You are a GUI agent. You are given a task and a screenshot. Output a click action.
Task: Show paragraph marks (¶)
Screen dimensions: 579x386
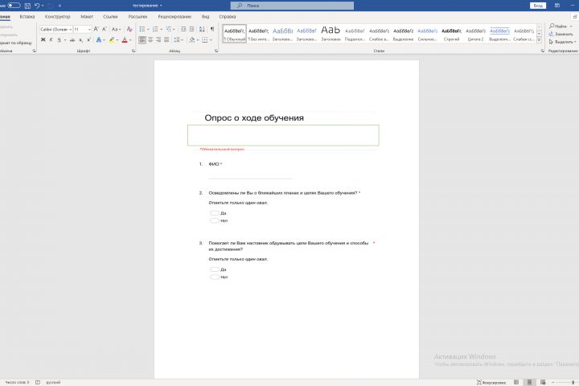pyautogui.click(x=212, y=29)
